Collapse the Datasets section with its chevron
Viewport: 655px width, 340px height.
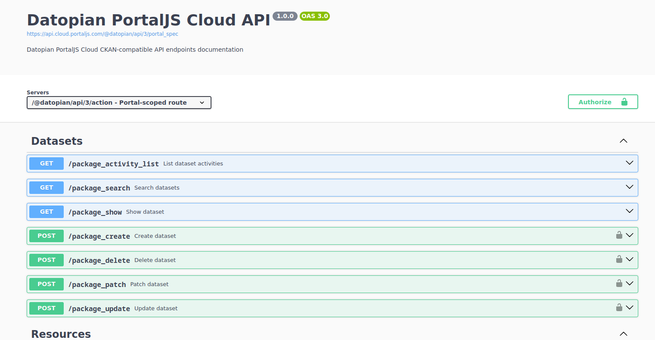623,140
